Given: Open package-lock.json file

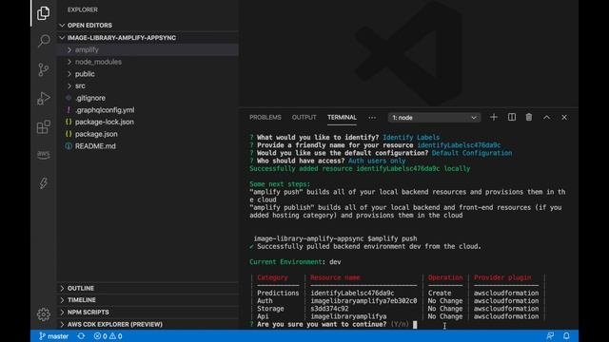Looking at the screenshot, I should tap(147, 122).
